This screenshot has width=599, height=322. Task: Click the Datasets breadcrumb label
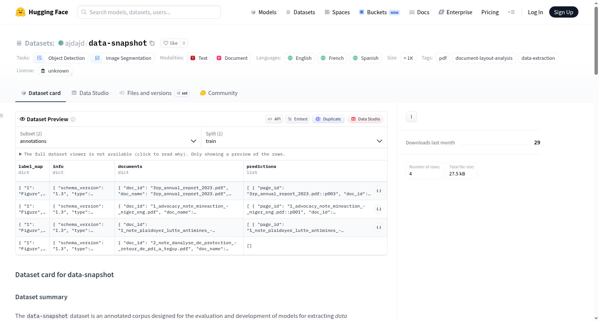coord(40,43)
